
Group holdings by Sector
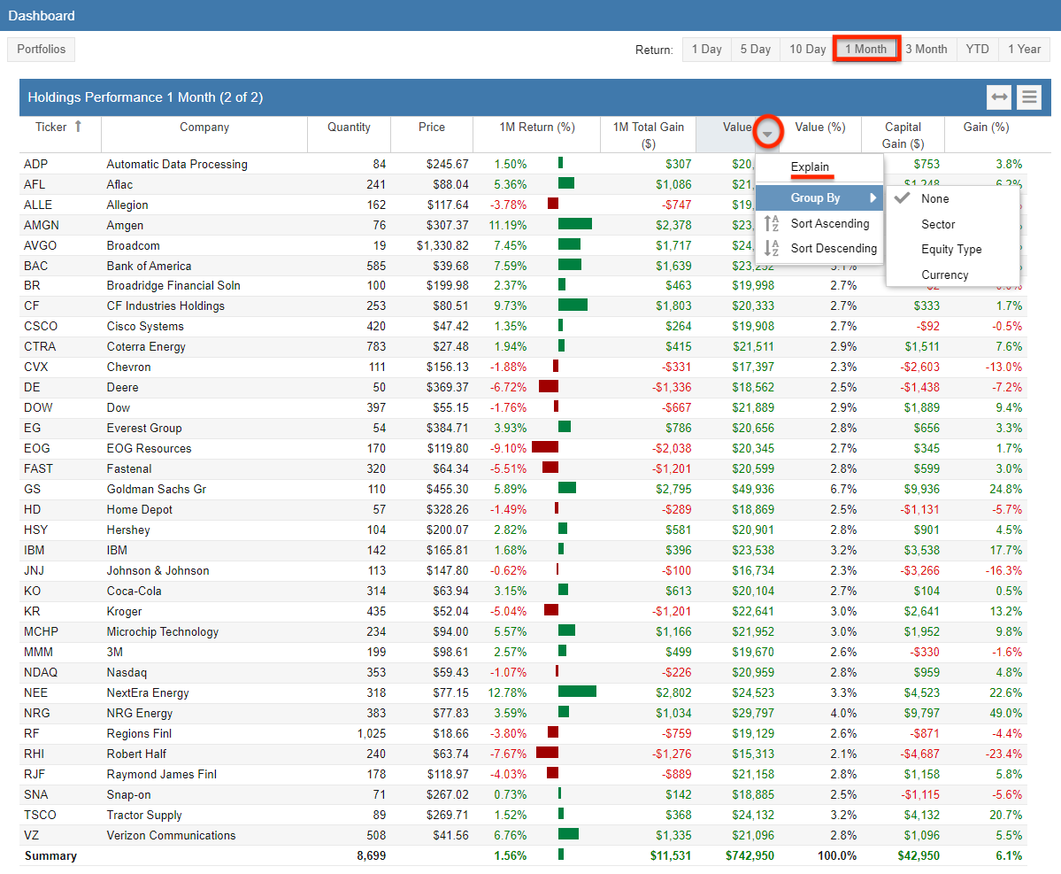(938, 224)
